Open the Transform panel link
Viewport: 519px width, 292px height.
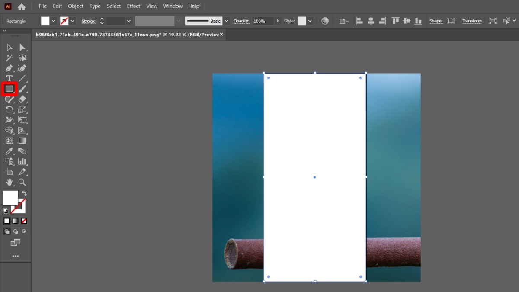[472, 21]
